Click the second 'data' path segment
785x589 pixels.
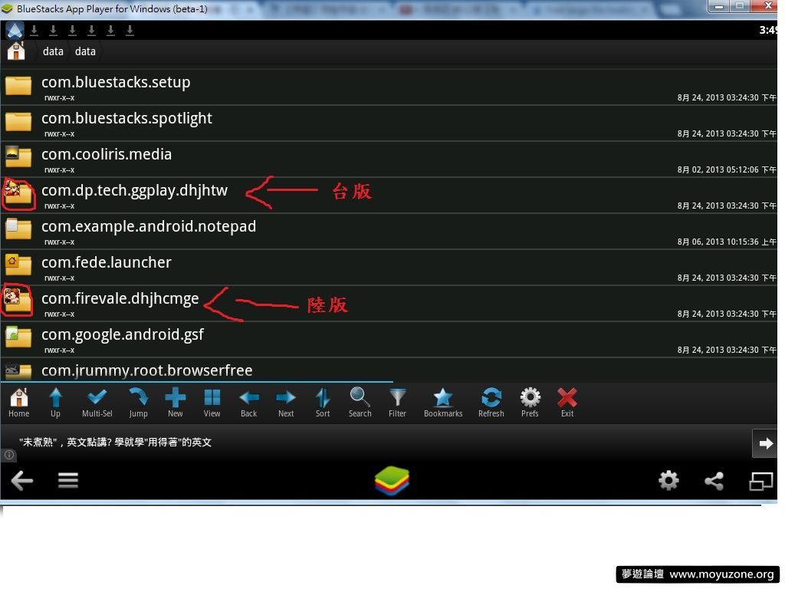click(85, 51)
